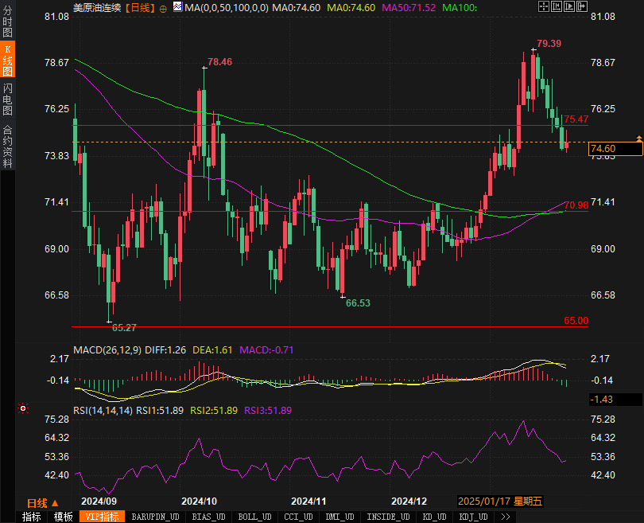
Task: Select the 模板 bottom tab
Action: tap(63, 517)
